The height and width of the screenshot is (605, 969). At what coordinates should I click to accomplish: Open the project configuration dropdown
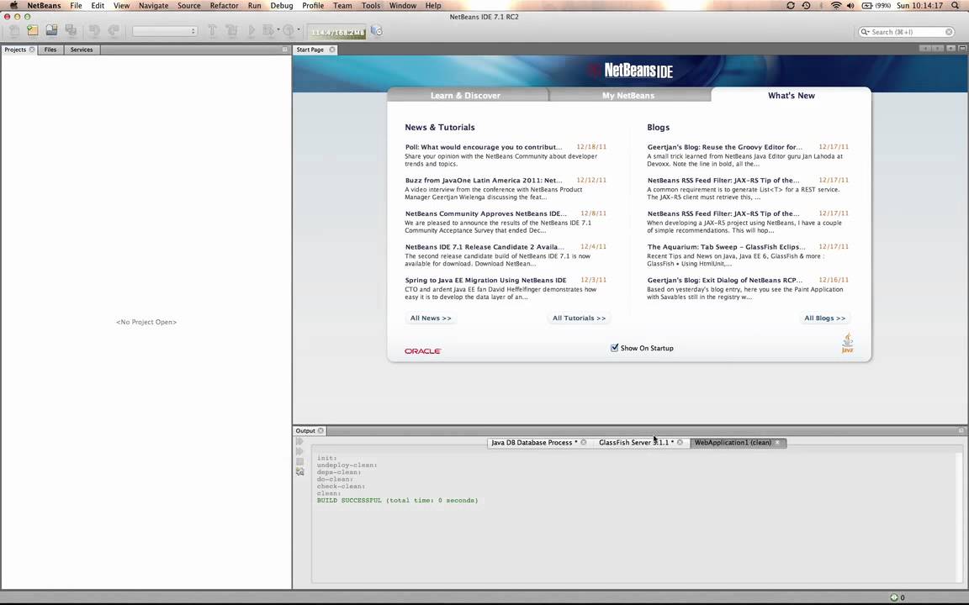pyautogui.click(x=165, y=31)
